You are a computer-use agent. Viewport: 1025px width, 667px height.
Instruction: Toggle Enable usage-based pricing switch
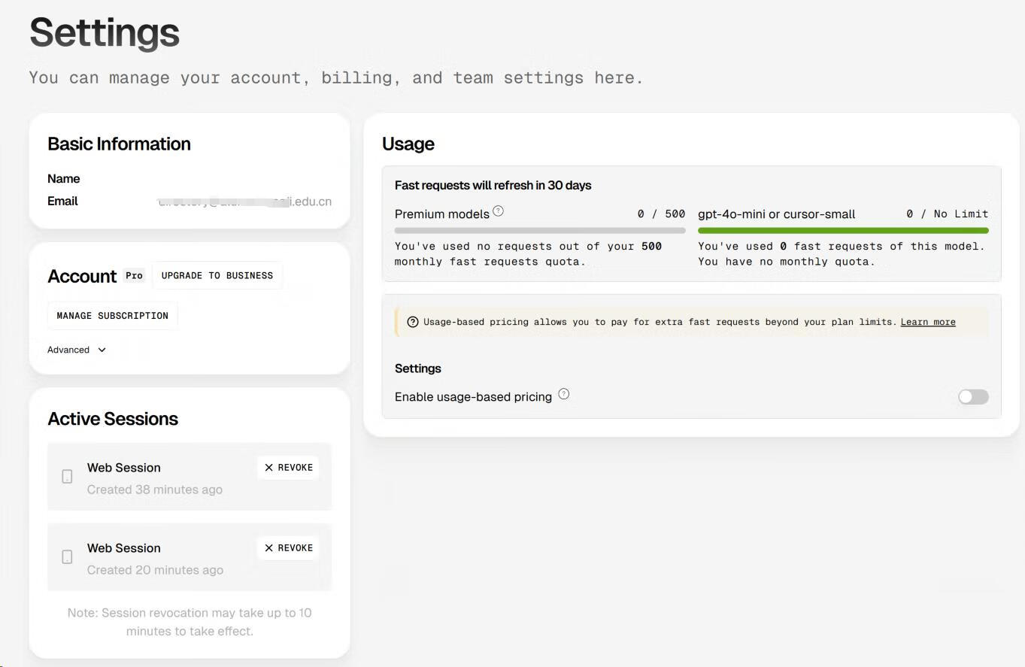click(x=973, y=396)
